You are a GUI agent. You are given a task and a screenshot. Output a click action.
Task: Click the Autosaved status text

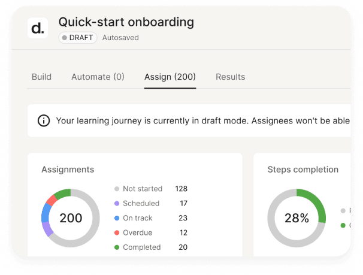[x=120, y=38]
